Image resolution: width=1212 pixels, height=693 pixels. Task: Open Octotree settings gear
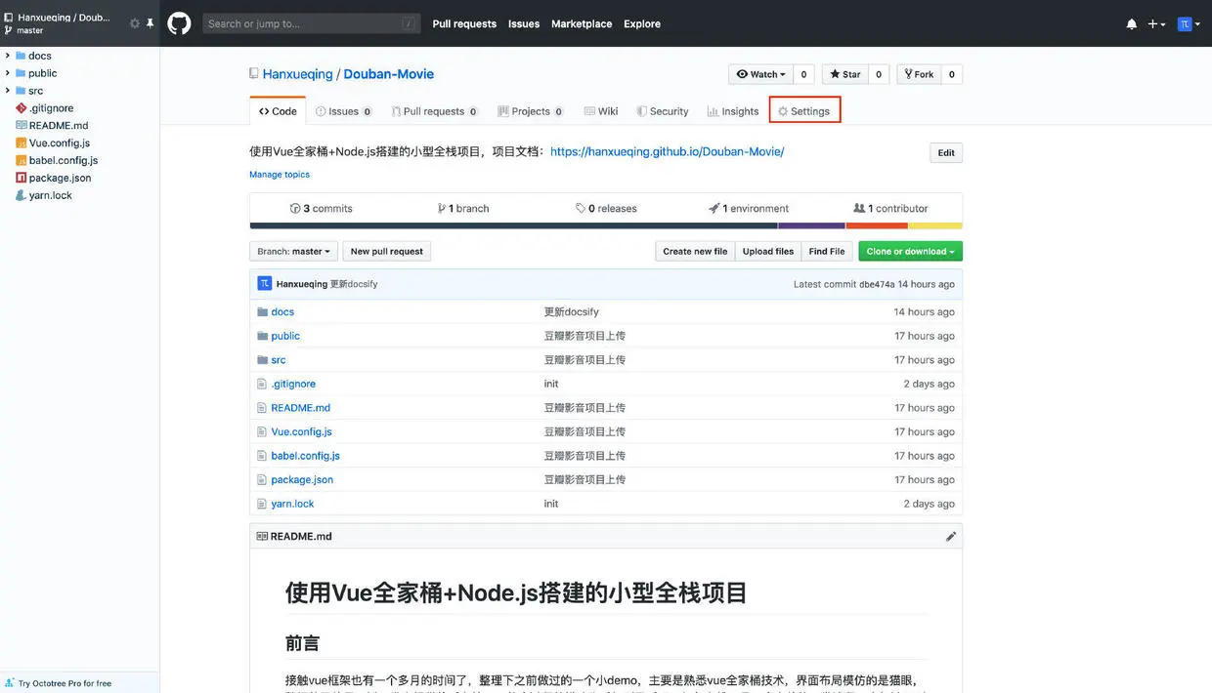click(x=135, y=23)
